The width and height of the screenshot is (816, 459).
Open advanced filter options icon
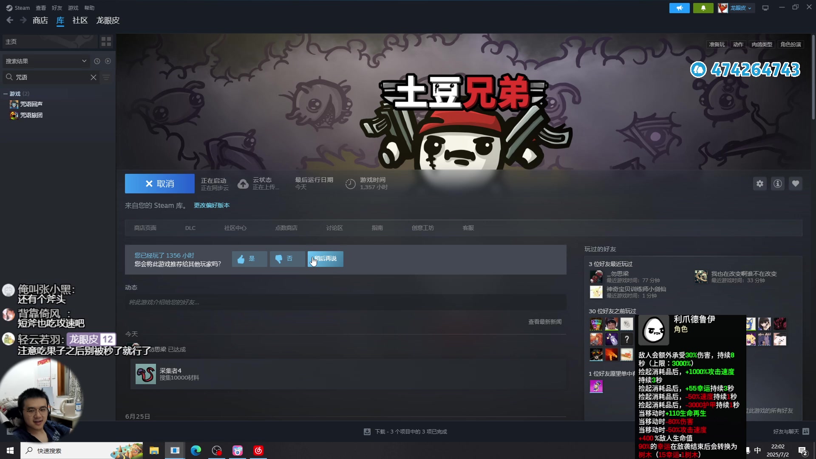click(106, 77)
